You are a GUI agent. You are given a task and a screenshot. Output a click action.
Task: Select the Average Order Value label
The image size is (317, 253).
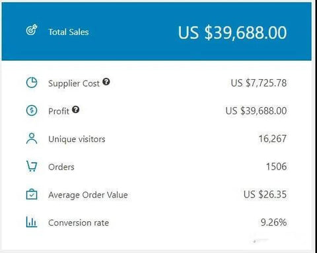tap(88, 195)
